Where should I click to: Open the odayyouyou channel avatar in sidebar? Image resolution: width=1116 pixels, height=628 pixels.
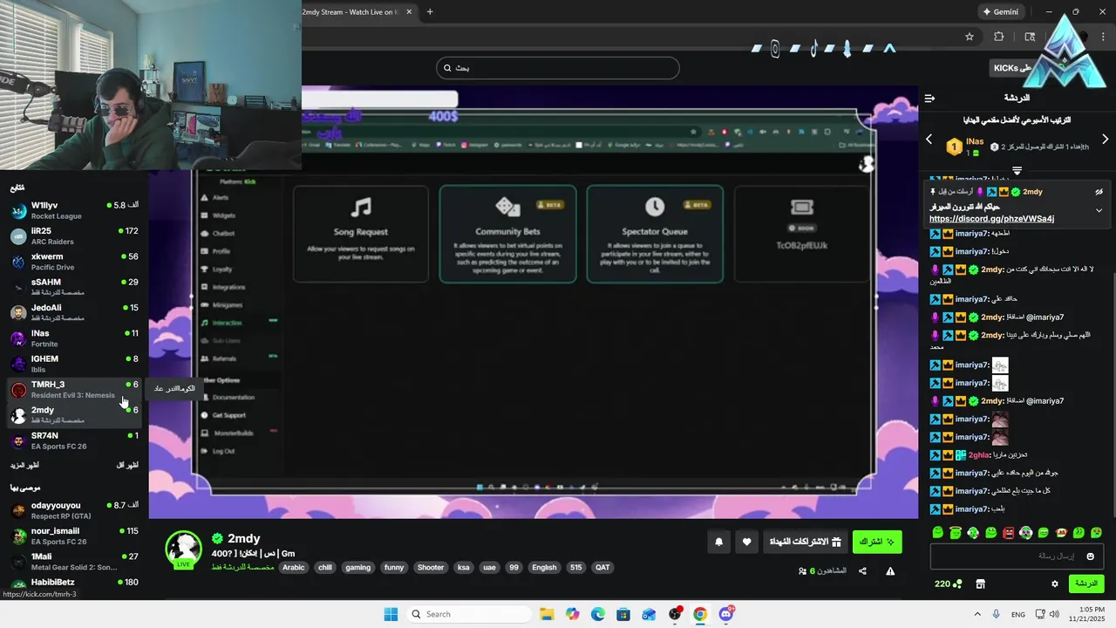(x=18, y=510)
